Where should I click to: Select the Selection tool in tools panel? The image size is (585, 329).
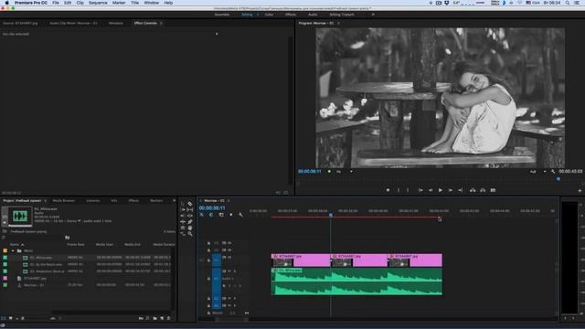[x=183, y=204]
